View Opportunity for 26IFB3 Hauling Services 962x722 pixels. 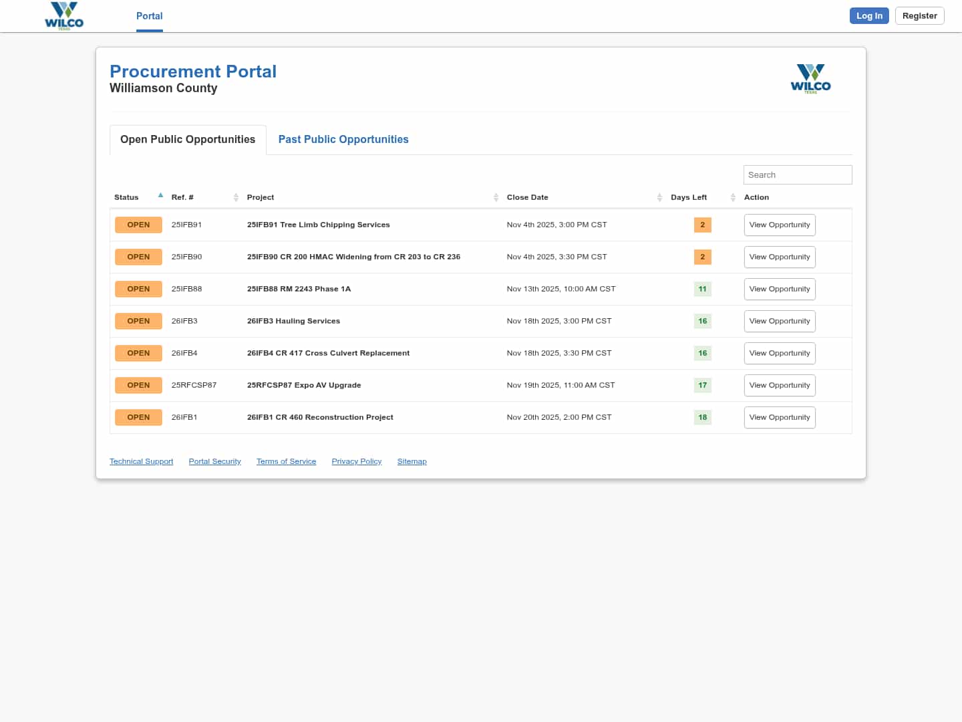[779, 321]
